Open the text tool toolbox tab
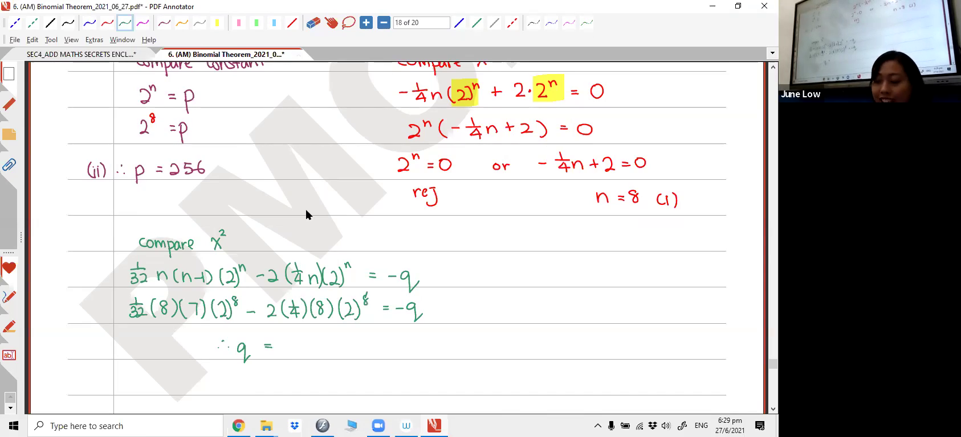The image size is (961, 437). click(x=9, y=356)
